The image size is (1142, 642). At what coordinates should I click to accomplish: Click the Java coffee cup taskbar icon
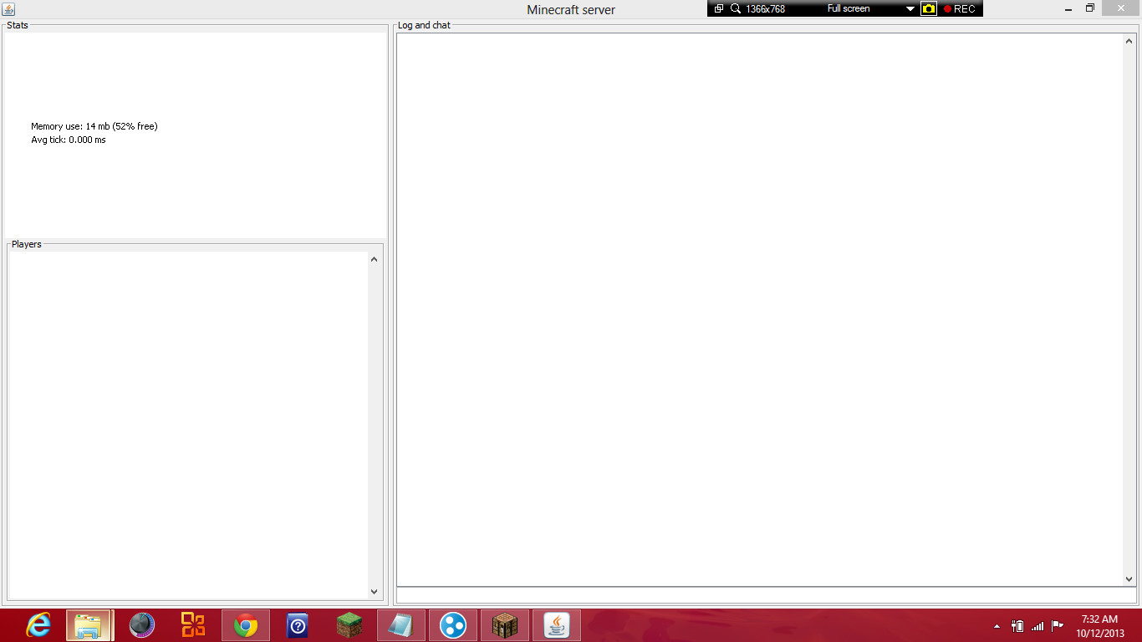pyautogui.click(x=557, y=625)
